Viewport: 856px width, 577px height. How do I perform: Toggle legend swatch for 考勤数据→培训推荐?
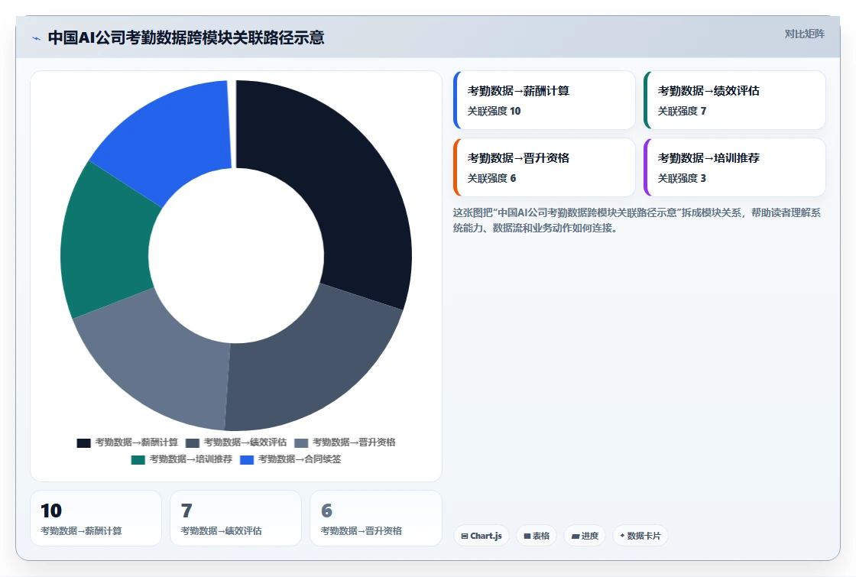click(x=138, y=459)
